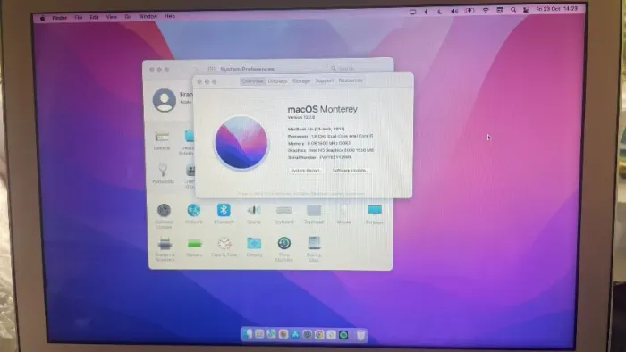
Task: Click the System Report button
Action: point(306,171)
